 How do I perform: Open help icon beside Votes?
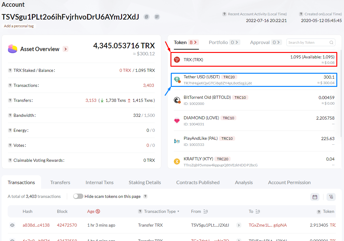[x=10, y=145]
